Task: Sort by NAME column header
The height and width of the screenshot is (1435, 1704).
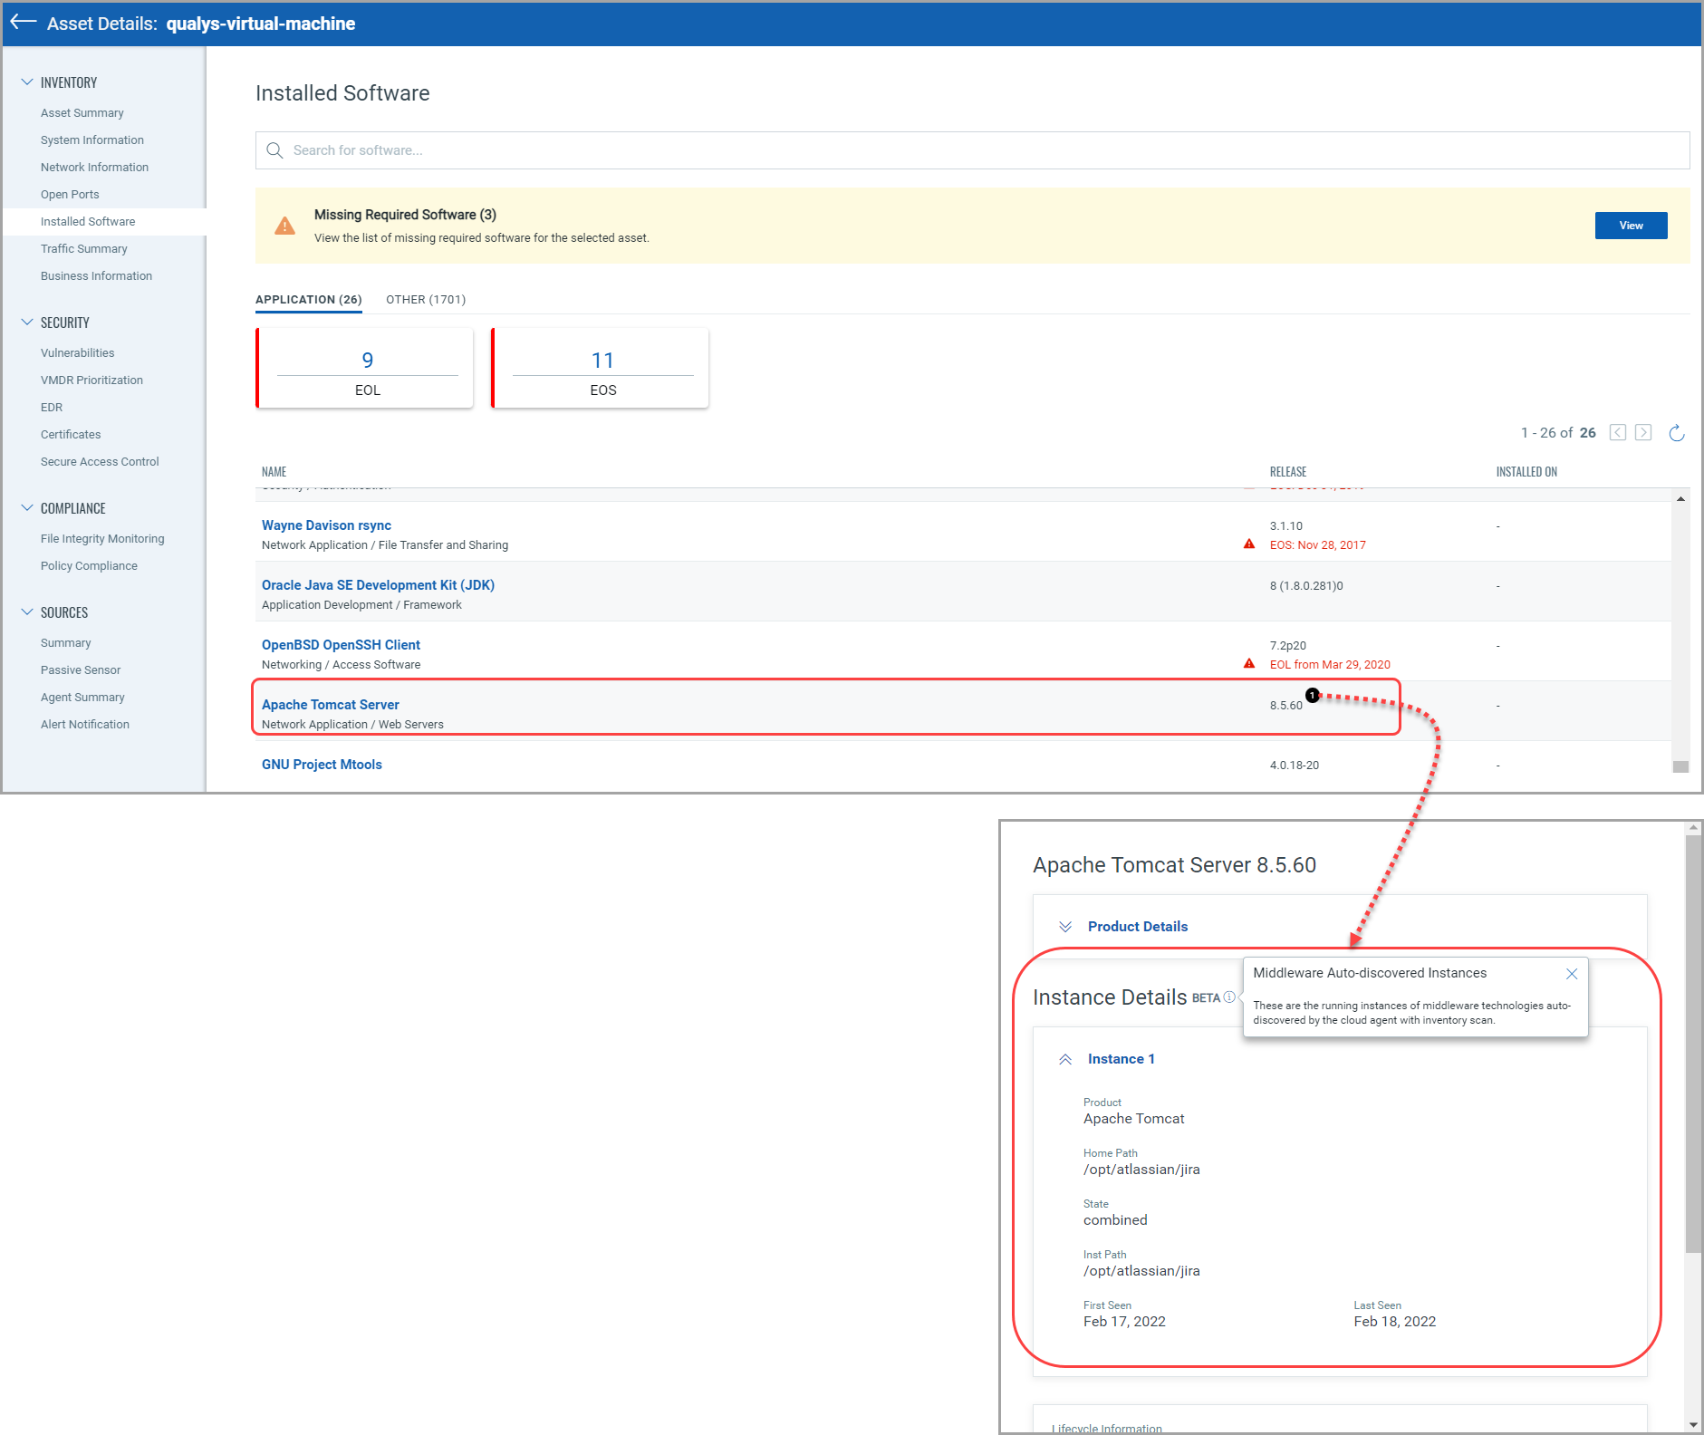Action: coord(274,472)
